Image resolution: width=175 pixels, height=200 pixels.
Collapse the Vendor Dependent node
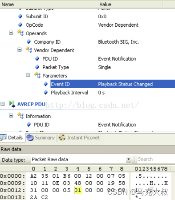point(20,49)
